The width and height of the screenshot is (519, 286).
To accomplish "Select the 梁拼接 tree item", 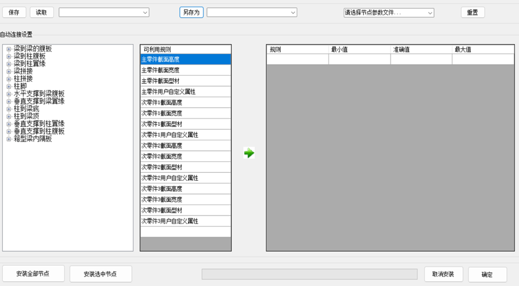I will (23, 72).
